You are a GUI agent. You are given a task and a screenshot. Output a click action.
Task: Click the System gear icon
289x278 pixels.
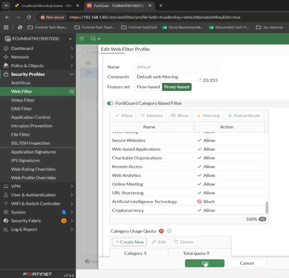point(6,212)
